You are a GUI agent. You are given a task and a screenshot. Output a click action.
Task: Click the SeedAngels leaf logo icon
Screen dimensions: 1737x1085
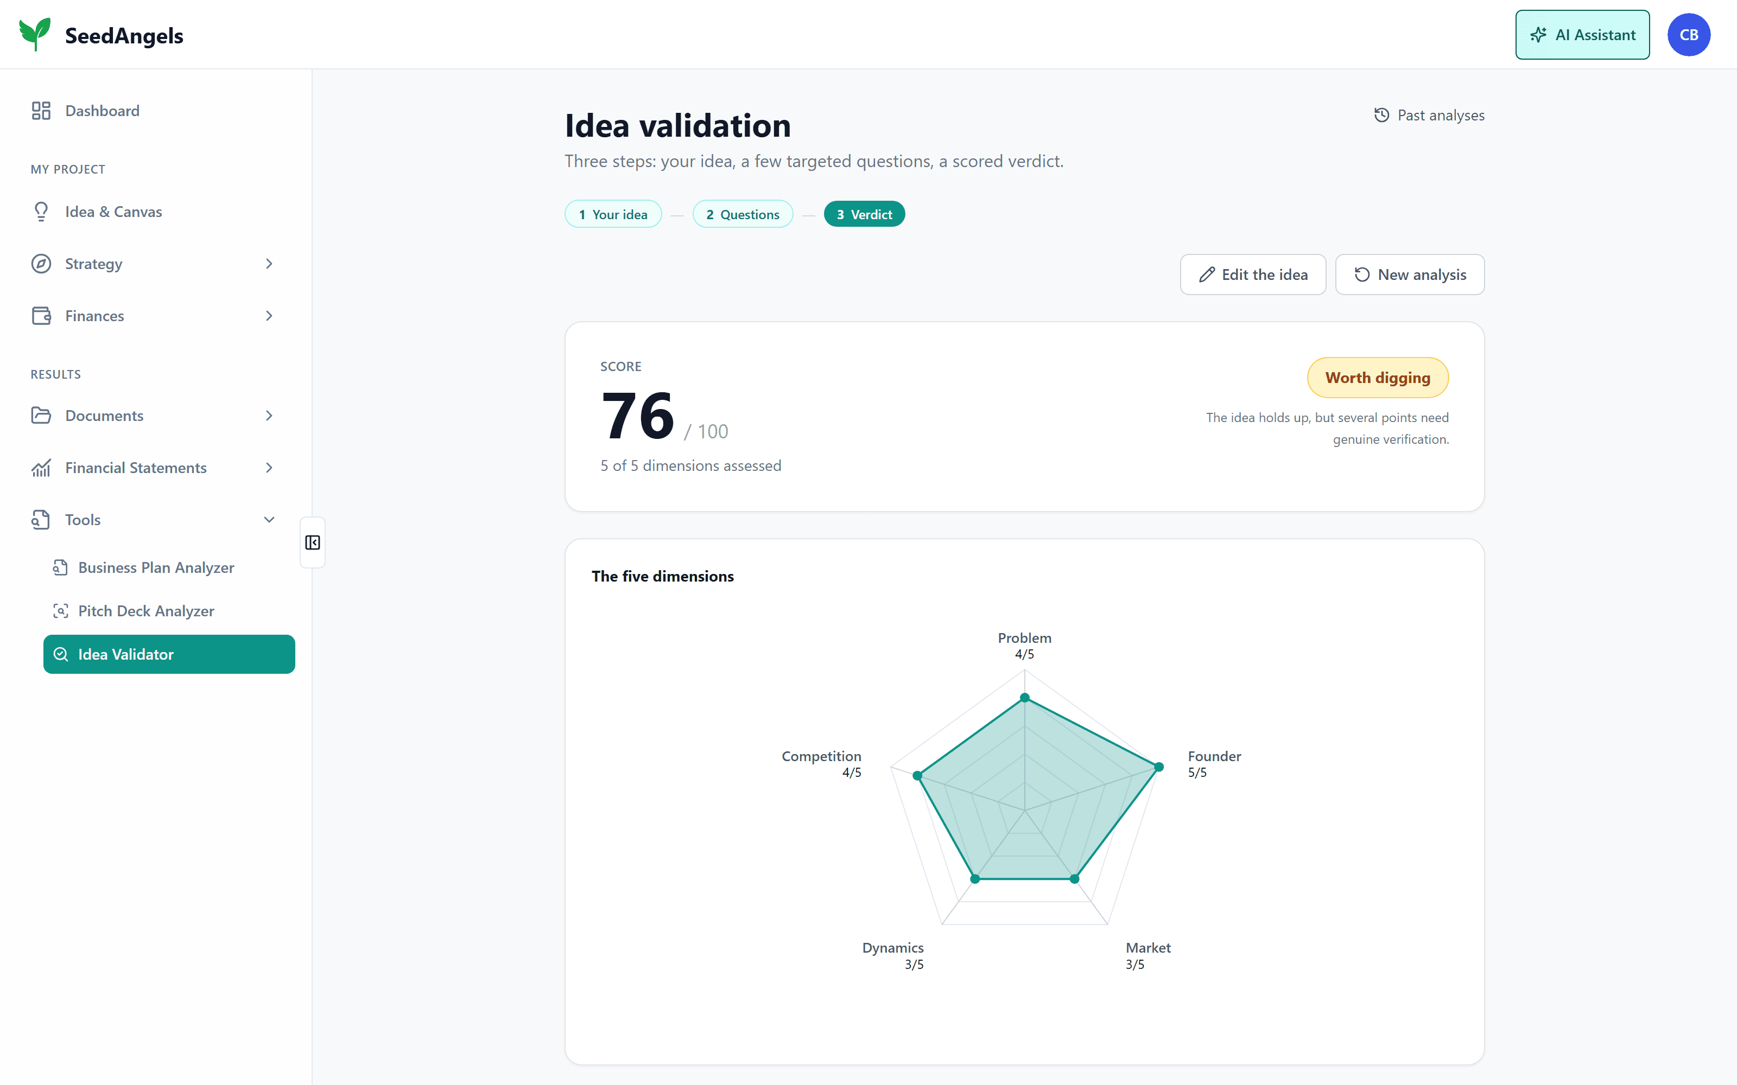click(x=35, y=34)
